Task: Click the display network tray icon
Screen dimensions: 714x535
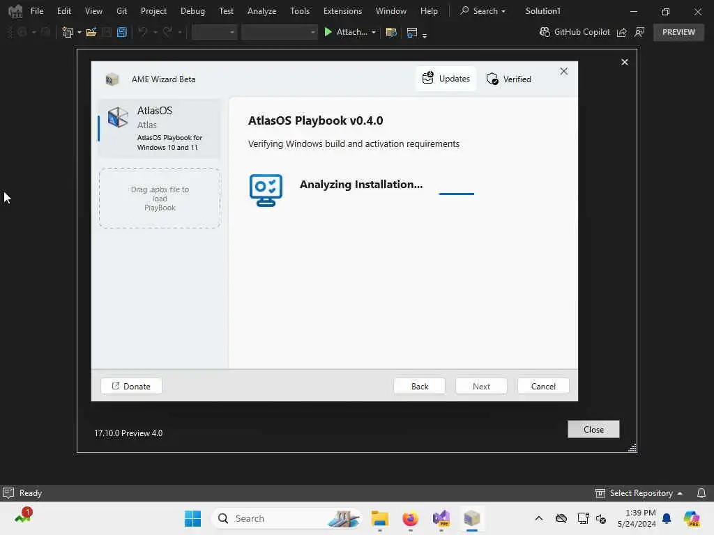Action: coord(583,518)
